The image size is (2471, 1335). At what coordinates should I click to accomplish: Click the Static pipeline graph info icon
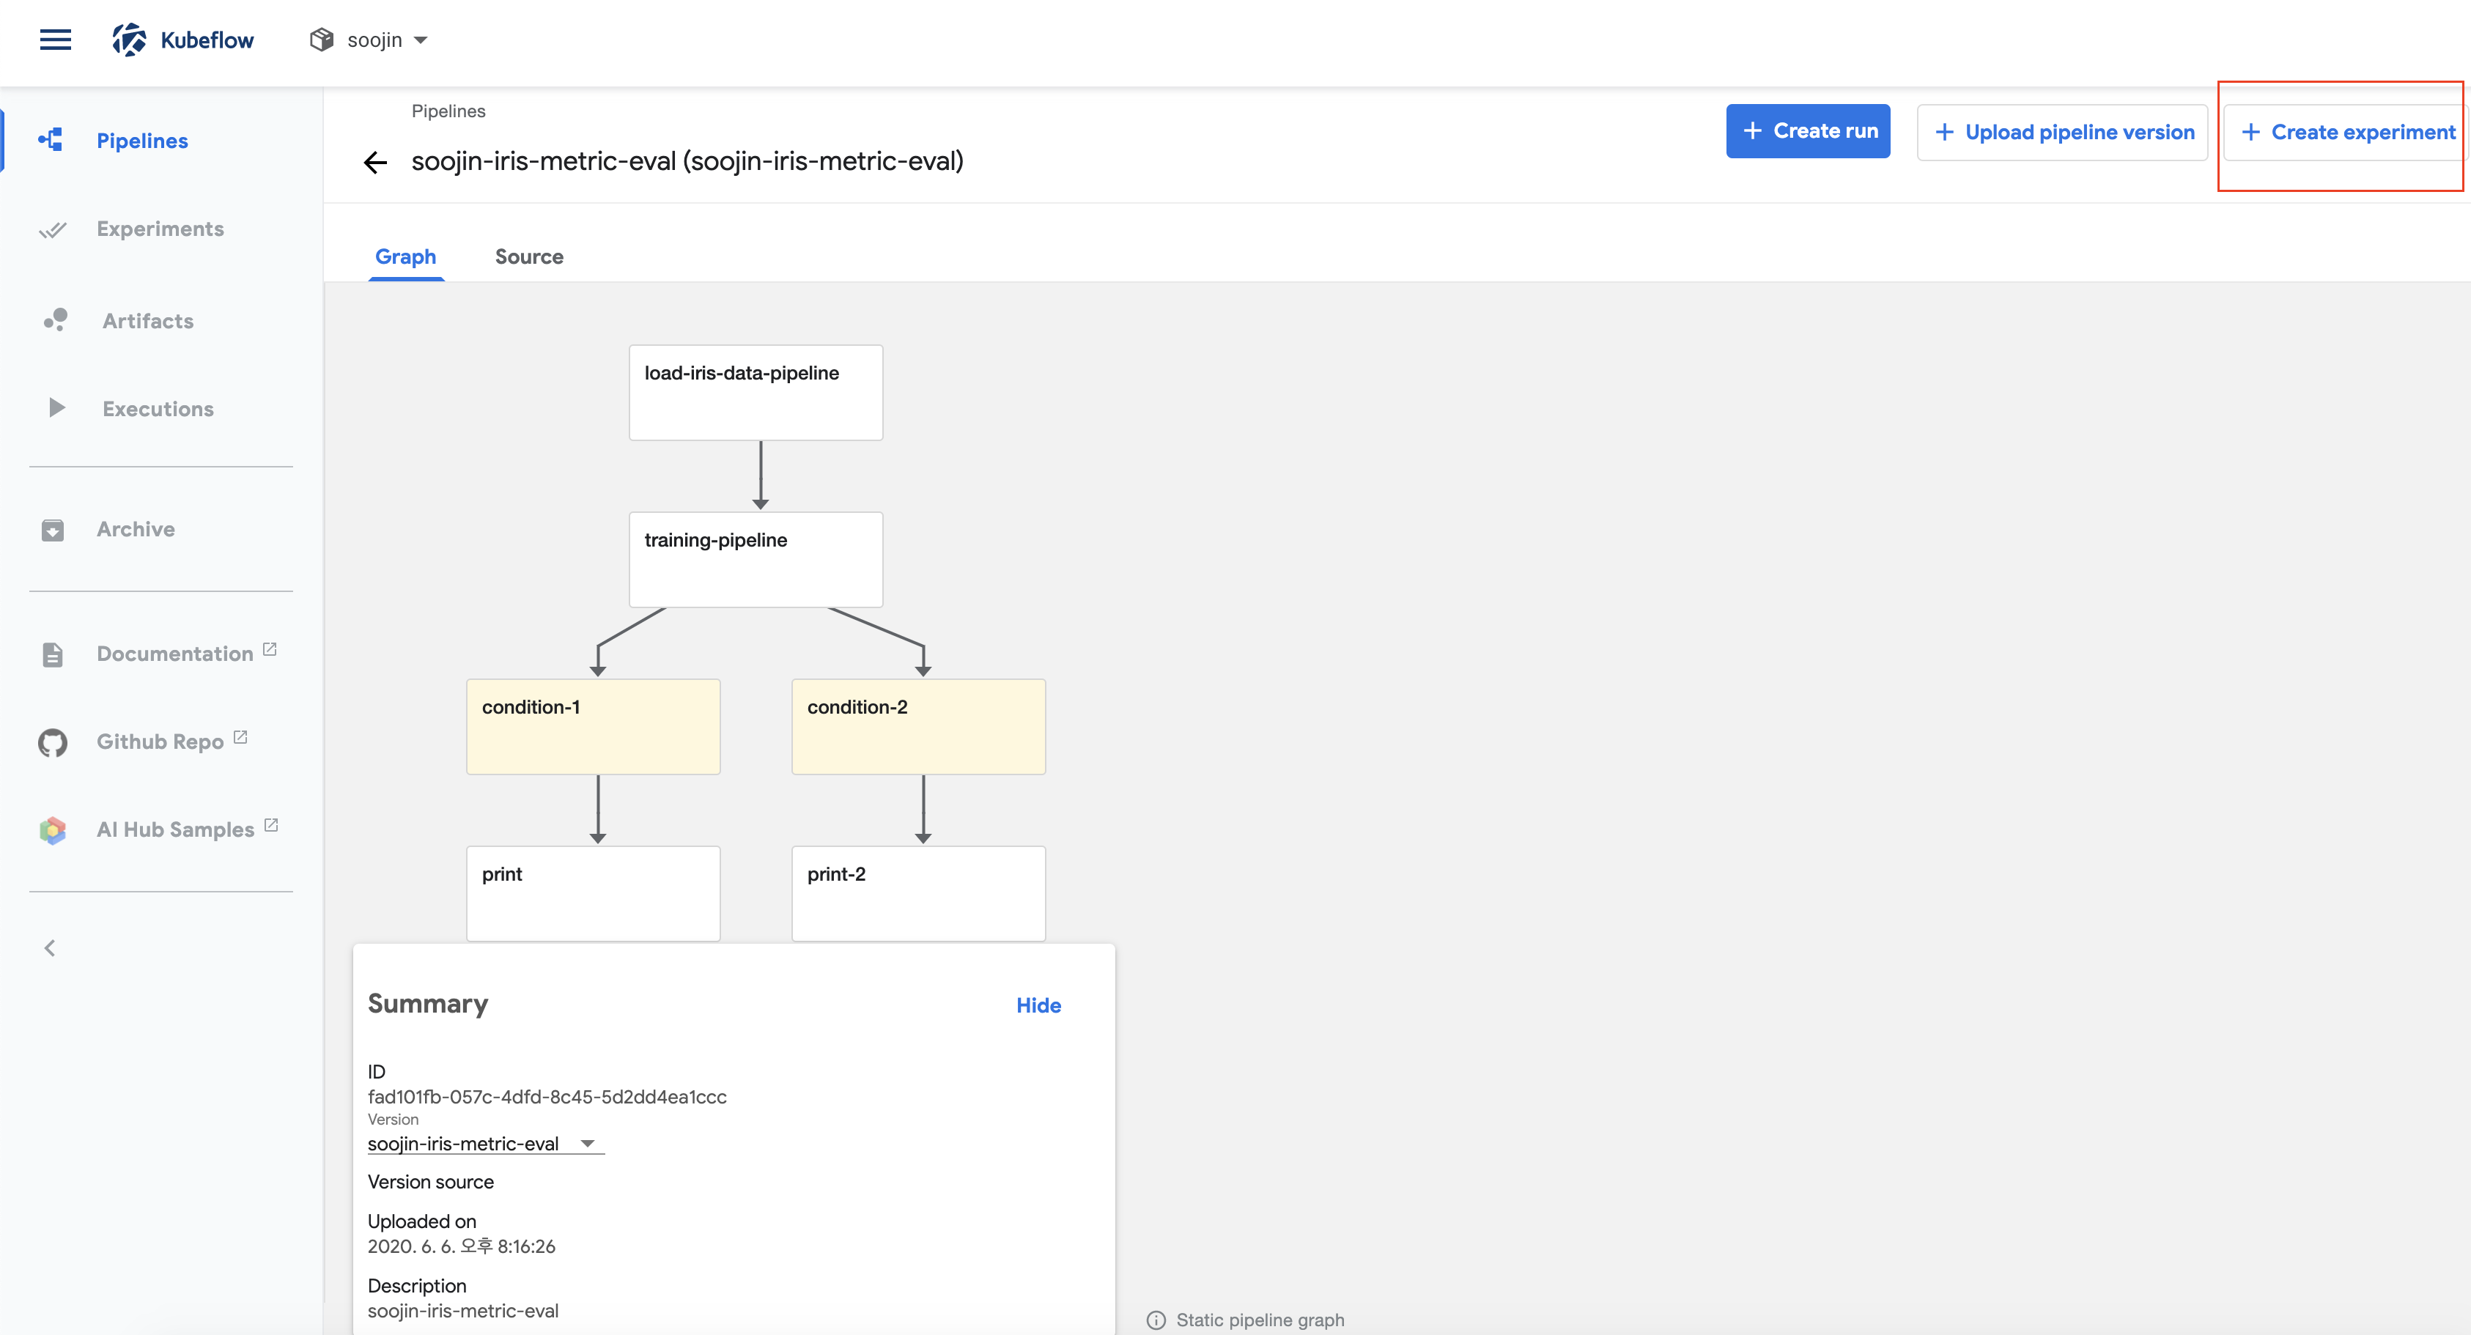pyautogui.click(x=1156, y=1320)
